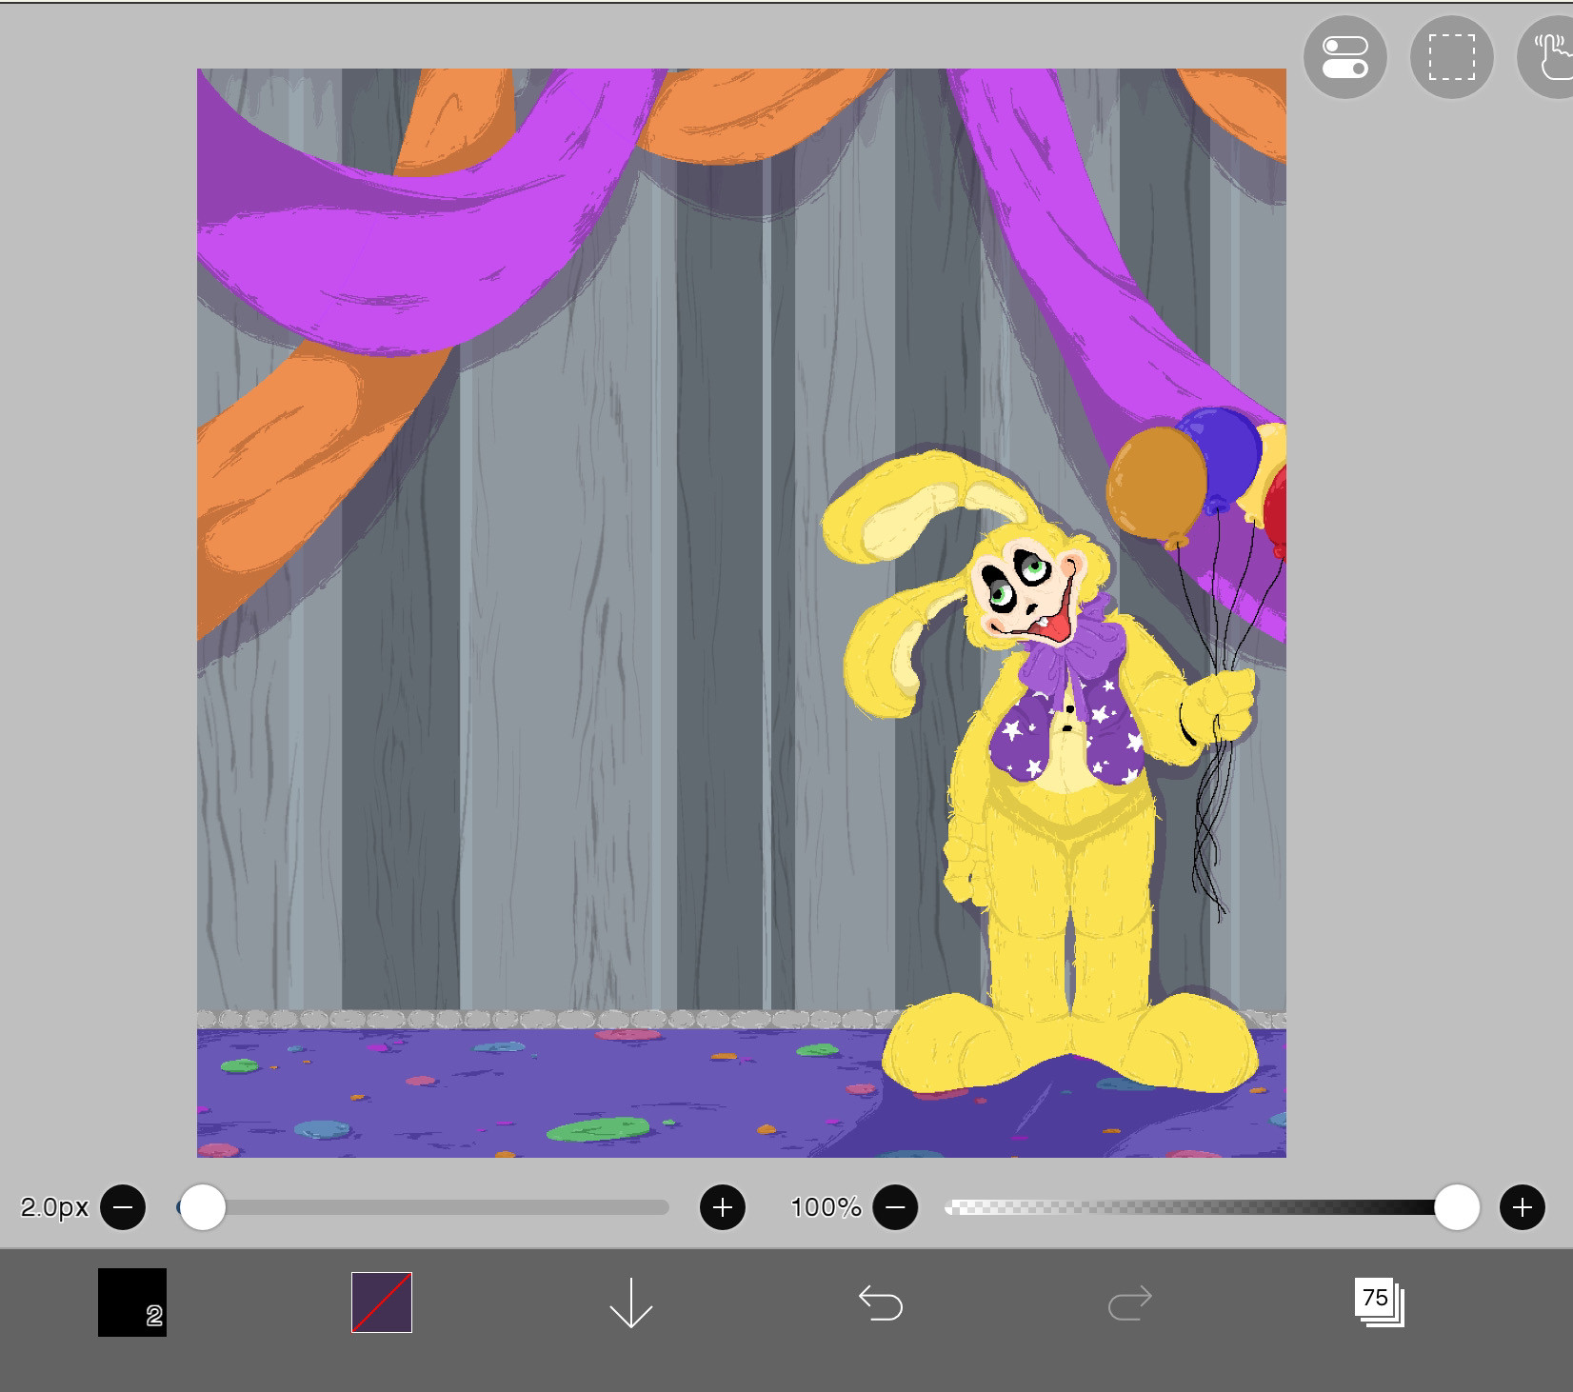Open the layers panel showing 75
This screenshot has height=1392, width=1573.
(x=1379, y=1303)
